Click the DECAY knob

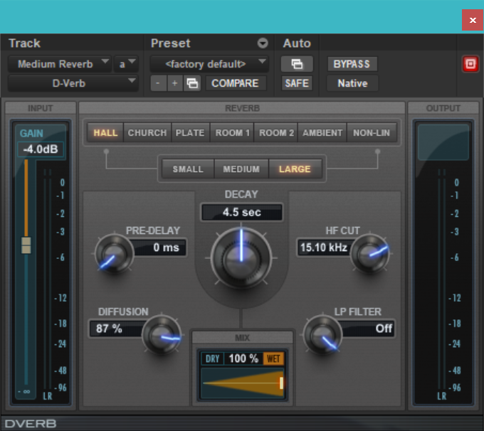(x=241, y=252)
